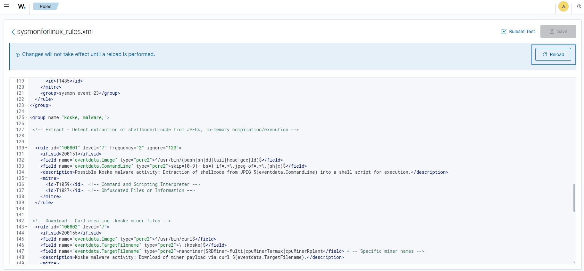This screenshot has width=584, height=271.
Task: Click the Reload button
Action: (553, 54)
